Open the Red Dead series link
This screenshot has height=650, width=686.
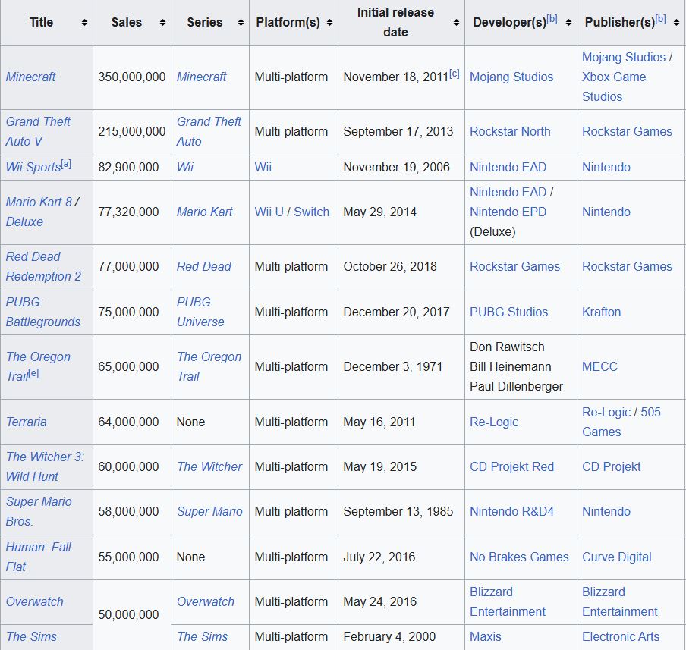click(204, 266)
